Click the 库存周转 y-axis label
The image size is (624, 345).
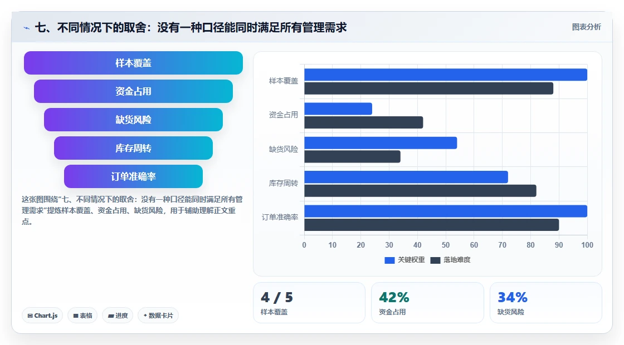(284, 183)
